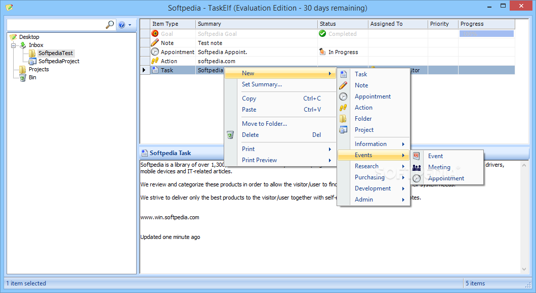
Task: Open the New submenu entry
Action: point(280,73)
